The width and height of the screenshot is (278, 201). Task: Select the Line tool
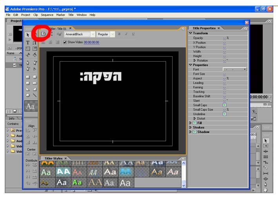35,95
